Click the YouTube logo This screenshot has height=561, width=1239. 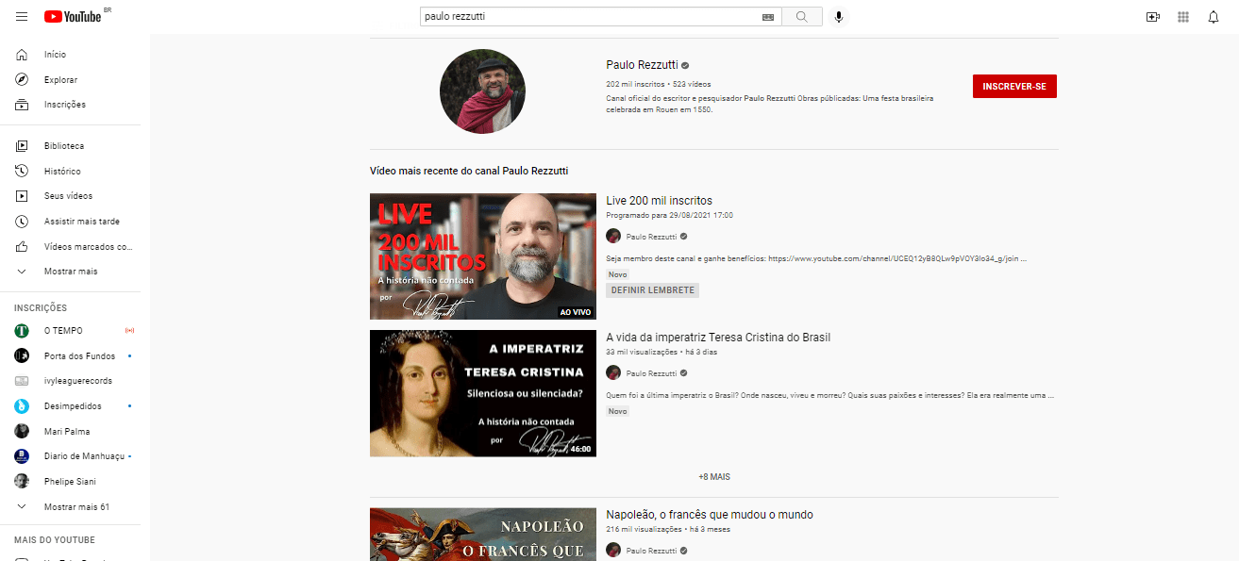click(x=73, y=17)
